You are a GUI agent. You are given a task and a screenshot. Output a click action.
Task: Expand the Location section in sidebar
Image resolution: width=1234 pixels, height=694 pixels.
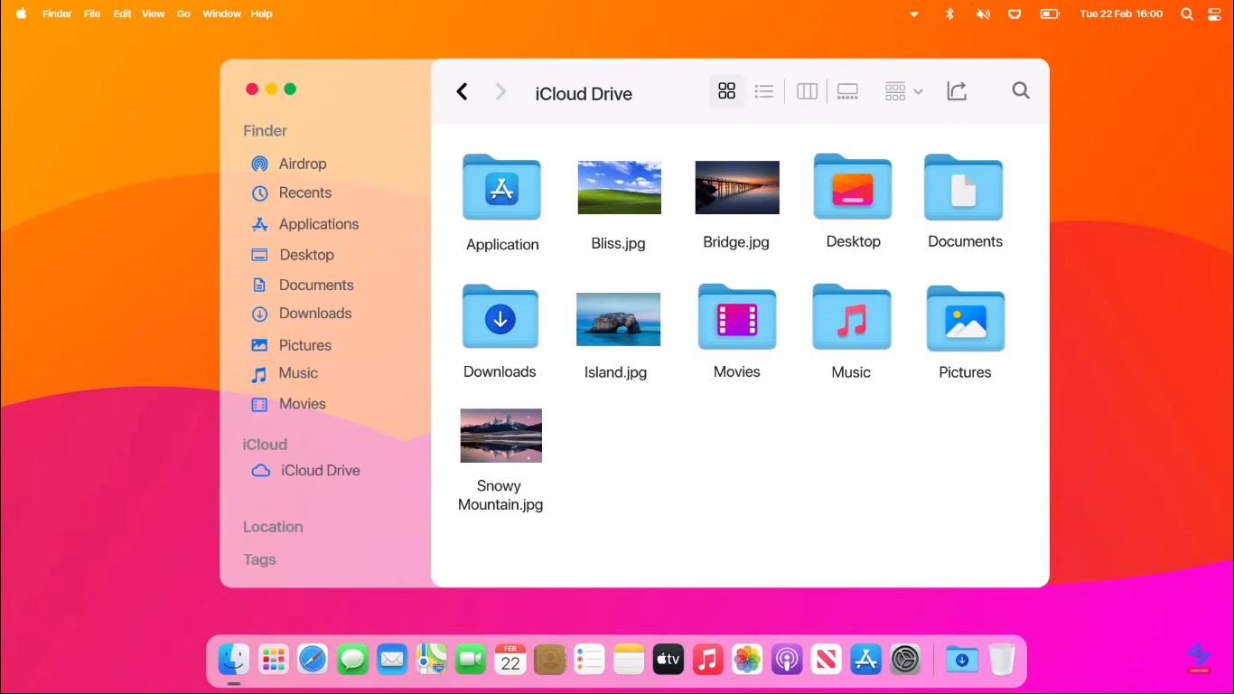point(273,527)
